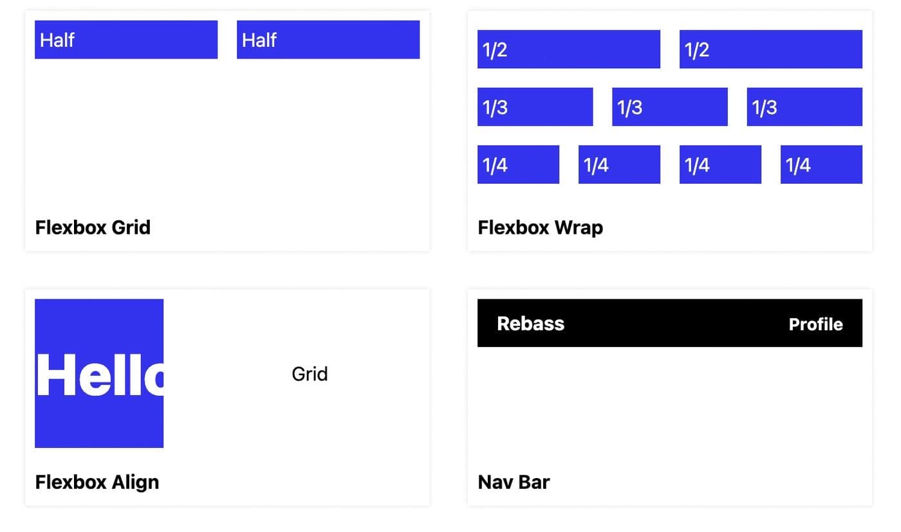
Task: Click the "Grid" text in Flexbox Align card
Action: pos(310,374)
